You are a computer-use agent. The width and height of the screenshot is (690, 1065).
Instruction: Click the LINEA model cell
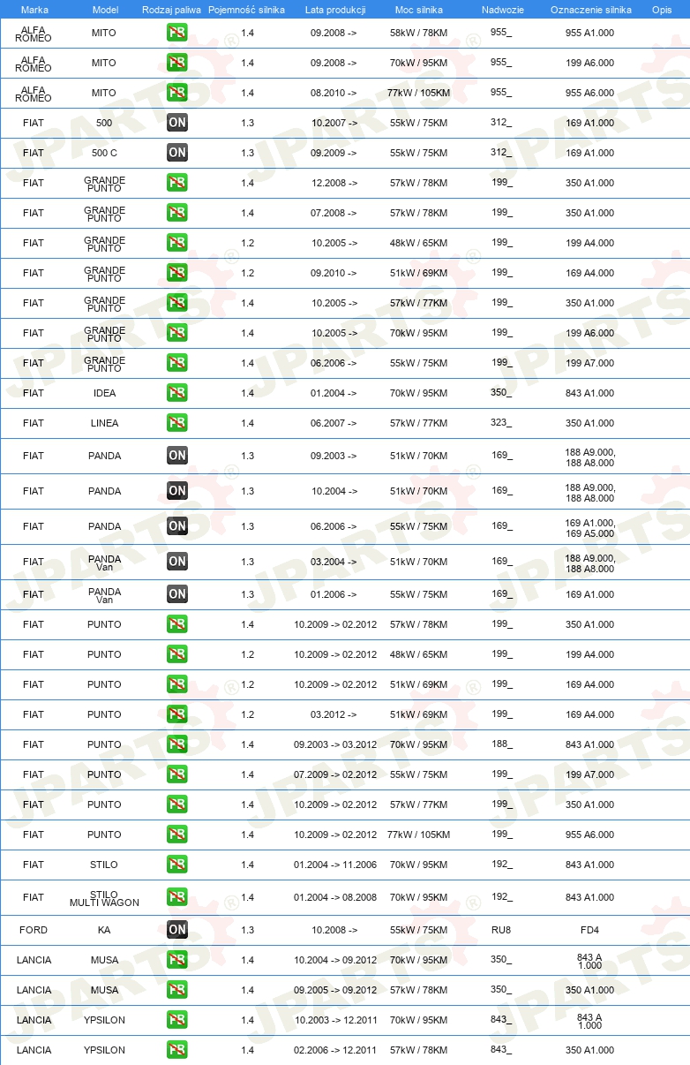[104, 423]
